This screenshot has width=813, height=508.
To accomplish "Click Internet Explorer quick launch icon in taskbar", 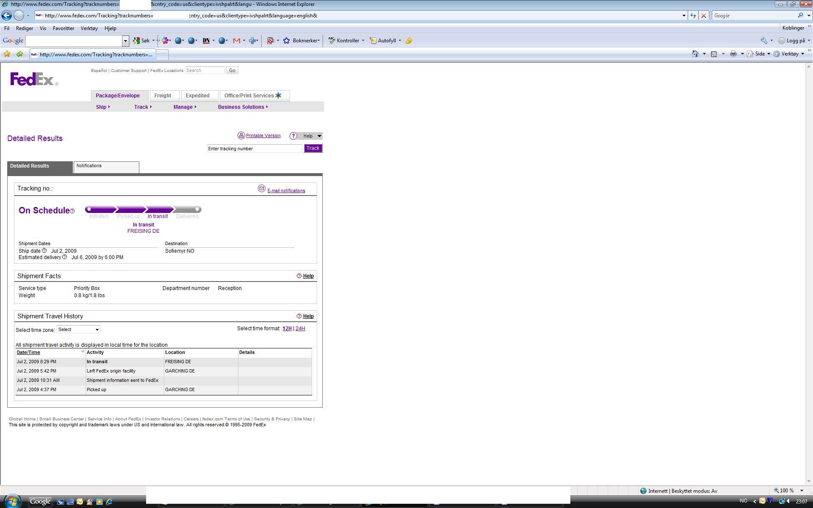I will point(109,502).
